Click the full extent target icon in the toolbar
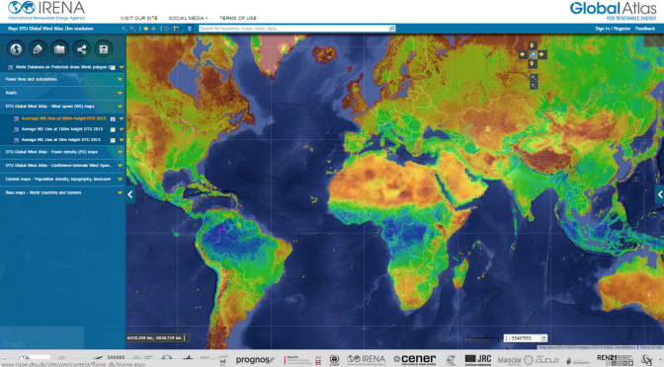This screenshot has height=367, width=664. (166, 29)
